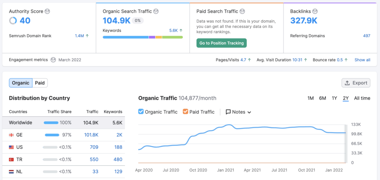
Task: Click the Georgia flag icon in country list
Action: coord(11,135)
